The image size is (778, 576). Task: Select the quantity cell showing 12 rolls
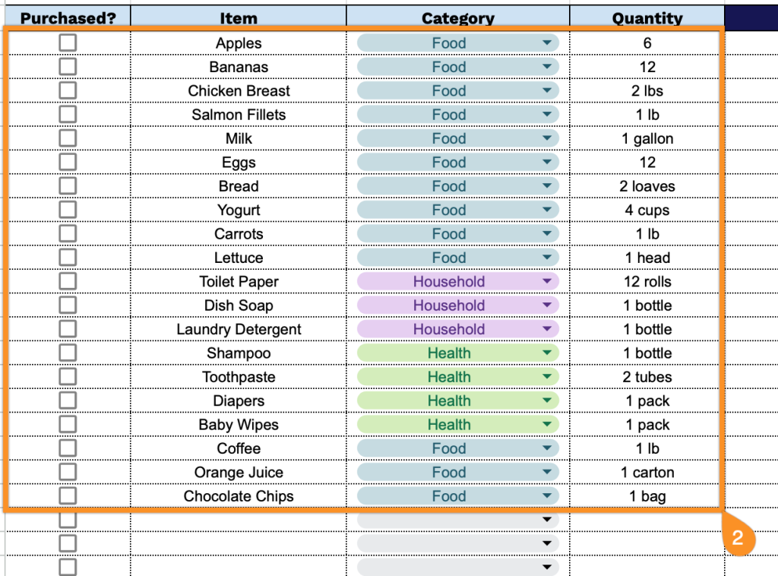coord(647,281)
